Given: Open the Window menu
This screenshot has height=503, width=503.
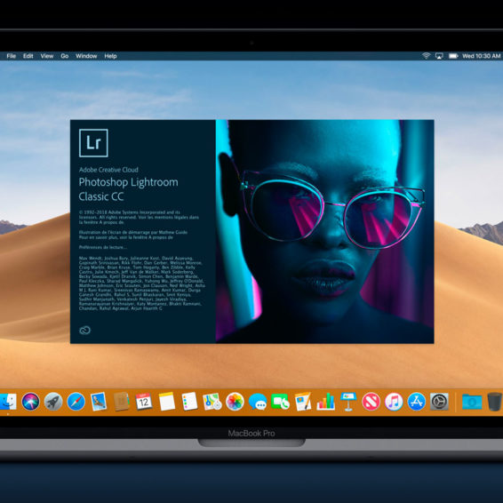Looking at the screenshot, I should [x=86, y=56].
